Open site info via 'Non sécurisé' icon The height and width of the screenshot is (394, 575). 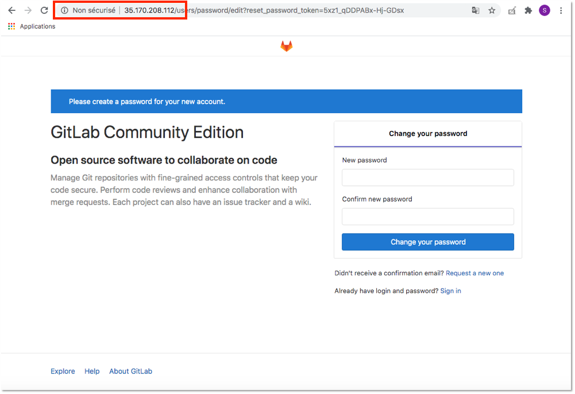pos(64,10)
